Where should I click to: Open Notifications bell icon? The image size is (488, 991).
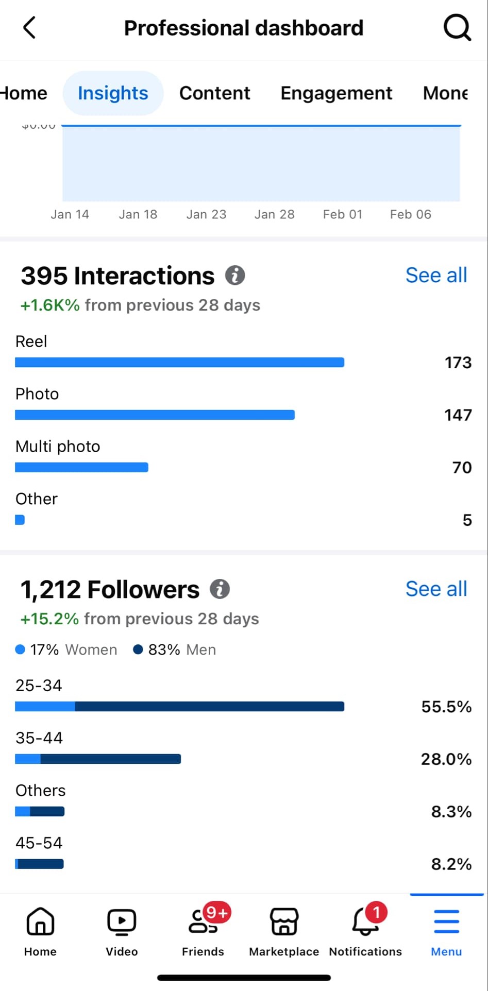365,930
